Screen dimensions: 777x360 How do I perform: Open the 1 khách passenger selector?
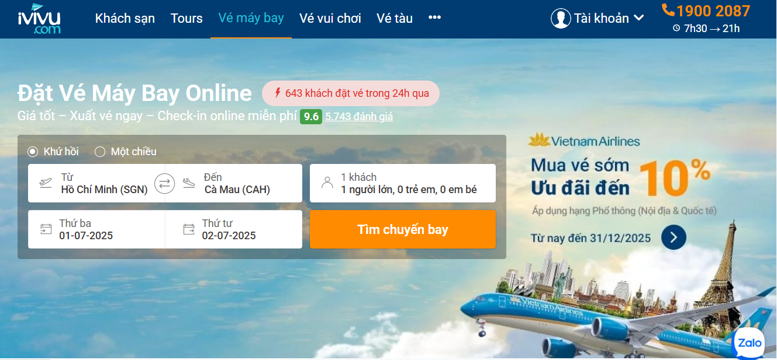coord(403,183)
